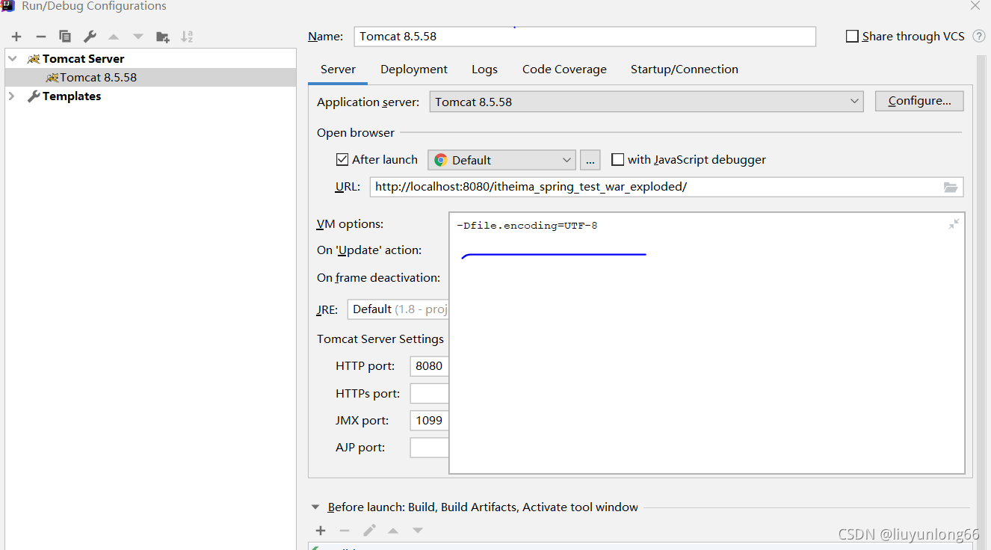
Task: Switch to the Deployment tab
Action: (x=414, y=69)
